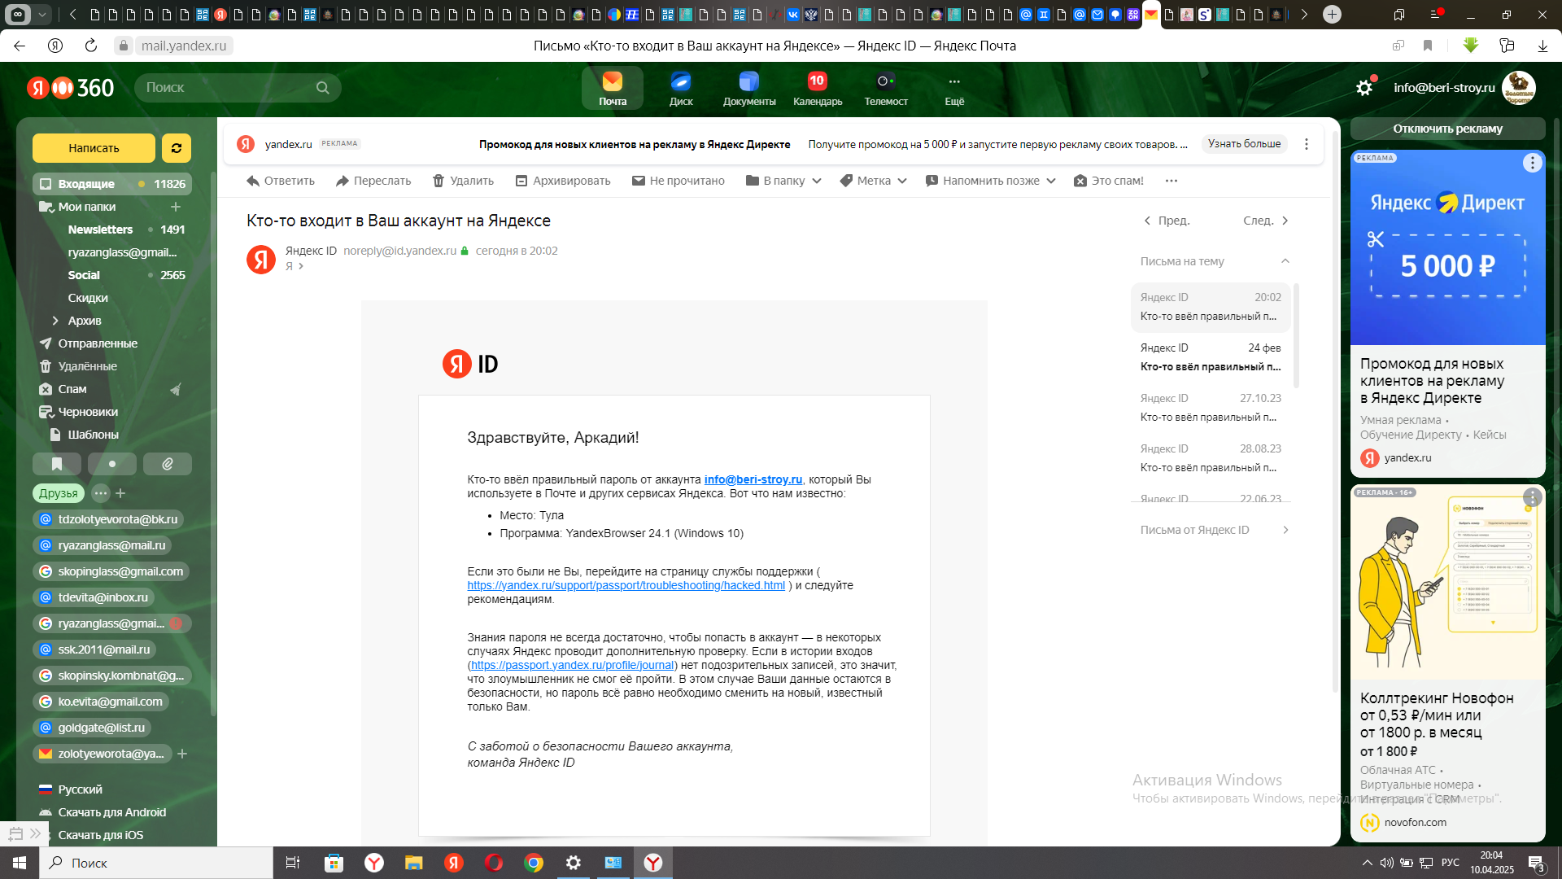Click info@beri-stroy.ru link in letter
This screenshot has width=1562, height=879.
[x=753, y=479]
